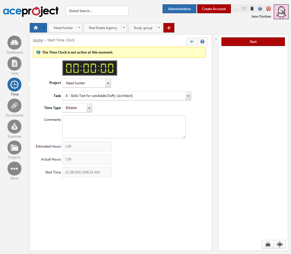Focus the Global Search field
The width and height of the screenshot is (291, 254).
[97, 11]
